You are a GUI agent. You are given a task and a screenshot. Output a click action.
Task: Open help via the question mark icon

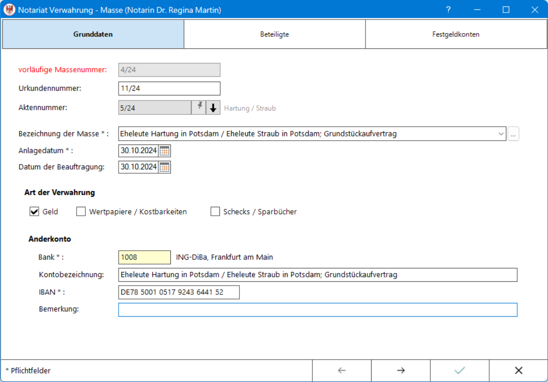click(x=449, y=10)
